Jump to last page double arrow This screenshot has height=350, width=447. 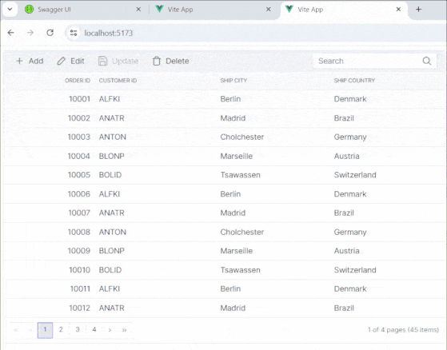124,330
